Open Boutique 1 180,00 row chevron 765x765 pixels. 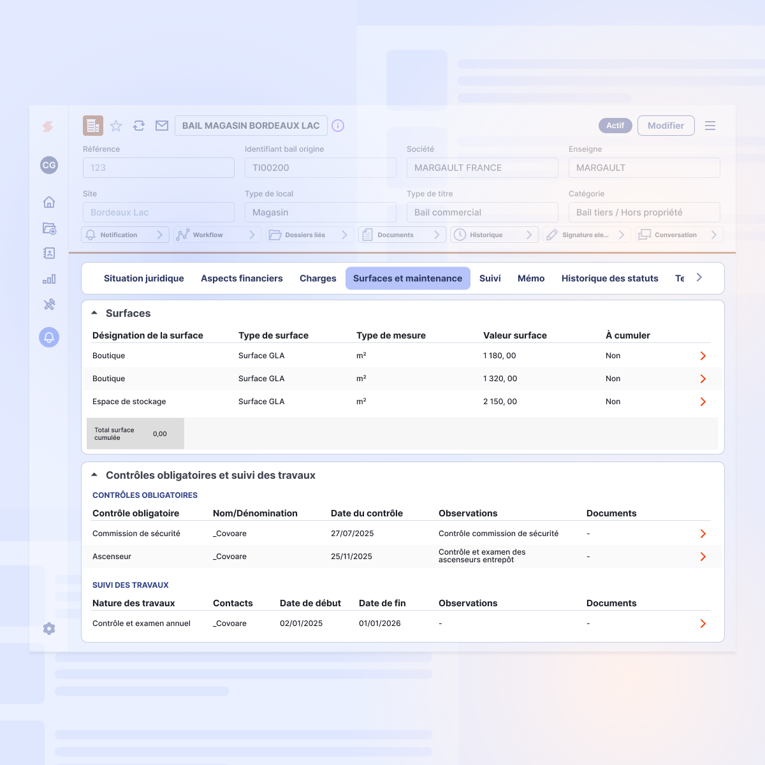click(703, 356)
